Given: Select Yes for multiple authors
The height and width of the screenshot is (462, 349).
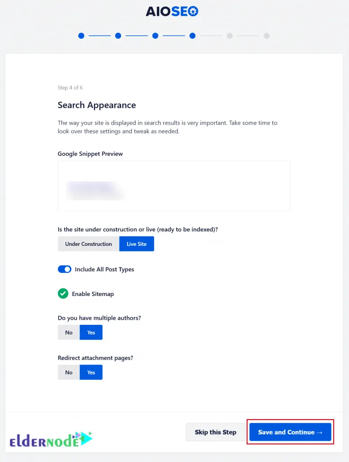Looking at the screenshot, I should 91,332.
